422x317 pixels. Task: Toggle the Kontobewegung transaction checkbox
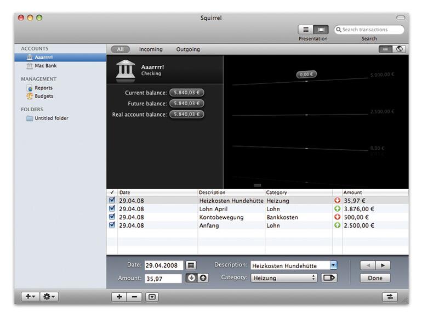pos(112,217)
